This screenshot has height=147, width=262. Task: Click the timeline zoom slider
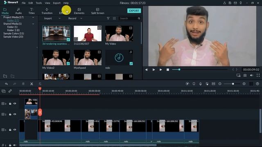click(232, 84)
